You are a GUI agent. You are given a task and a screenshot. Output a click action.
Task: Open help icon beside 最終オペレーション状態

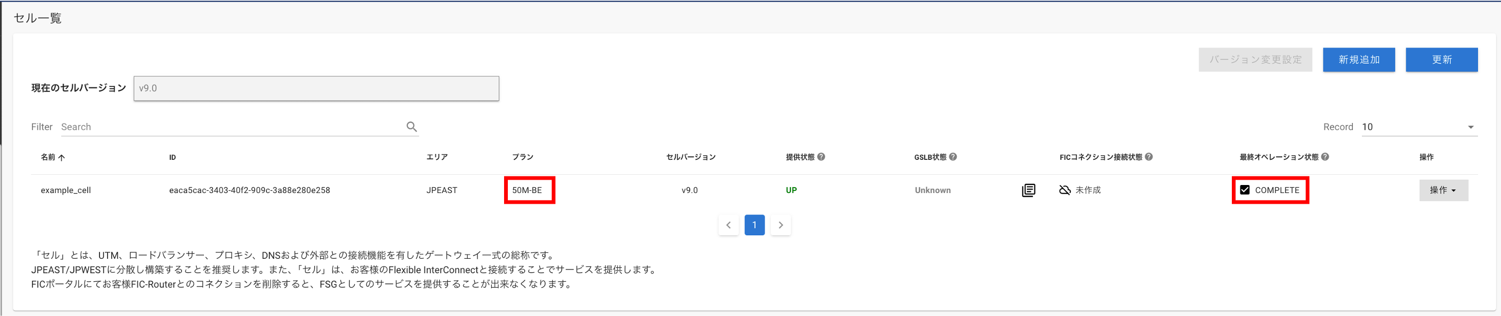click(1325, 157)
